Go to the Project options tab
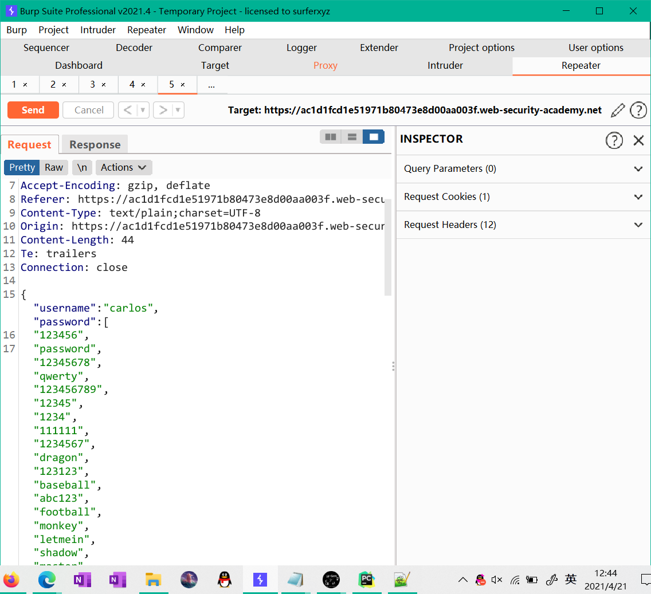651x594 pixels. coord(481,48)
